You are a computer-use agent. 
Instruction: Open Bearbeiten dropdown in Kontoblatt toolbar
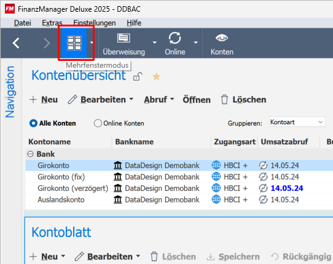pos(108,257)
